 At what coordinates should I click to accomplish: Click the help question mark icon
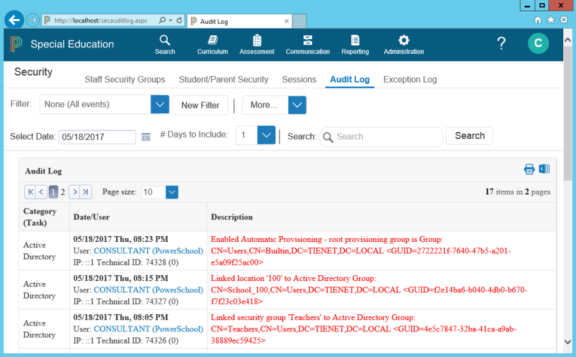coord(501,44)
